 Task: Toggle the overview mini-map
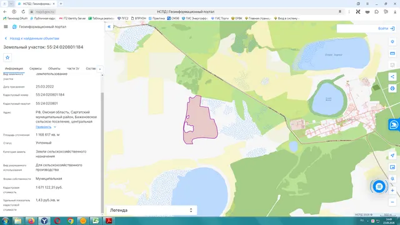[392, 167]
